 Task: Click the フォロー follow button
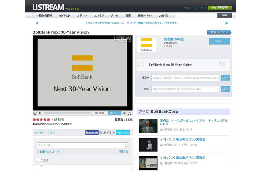tap(219, 41)
